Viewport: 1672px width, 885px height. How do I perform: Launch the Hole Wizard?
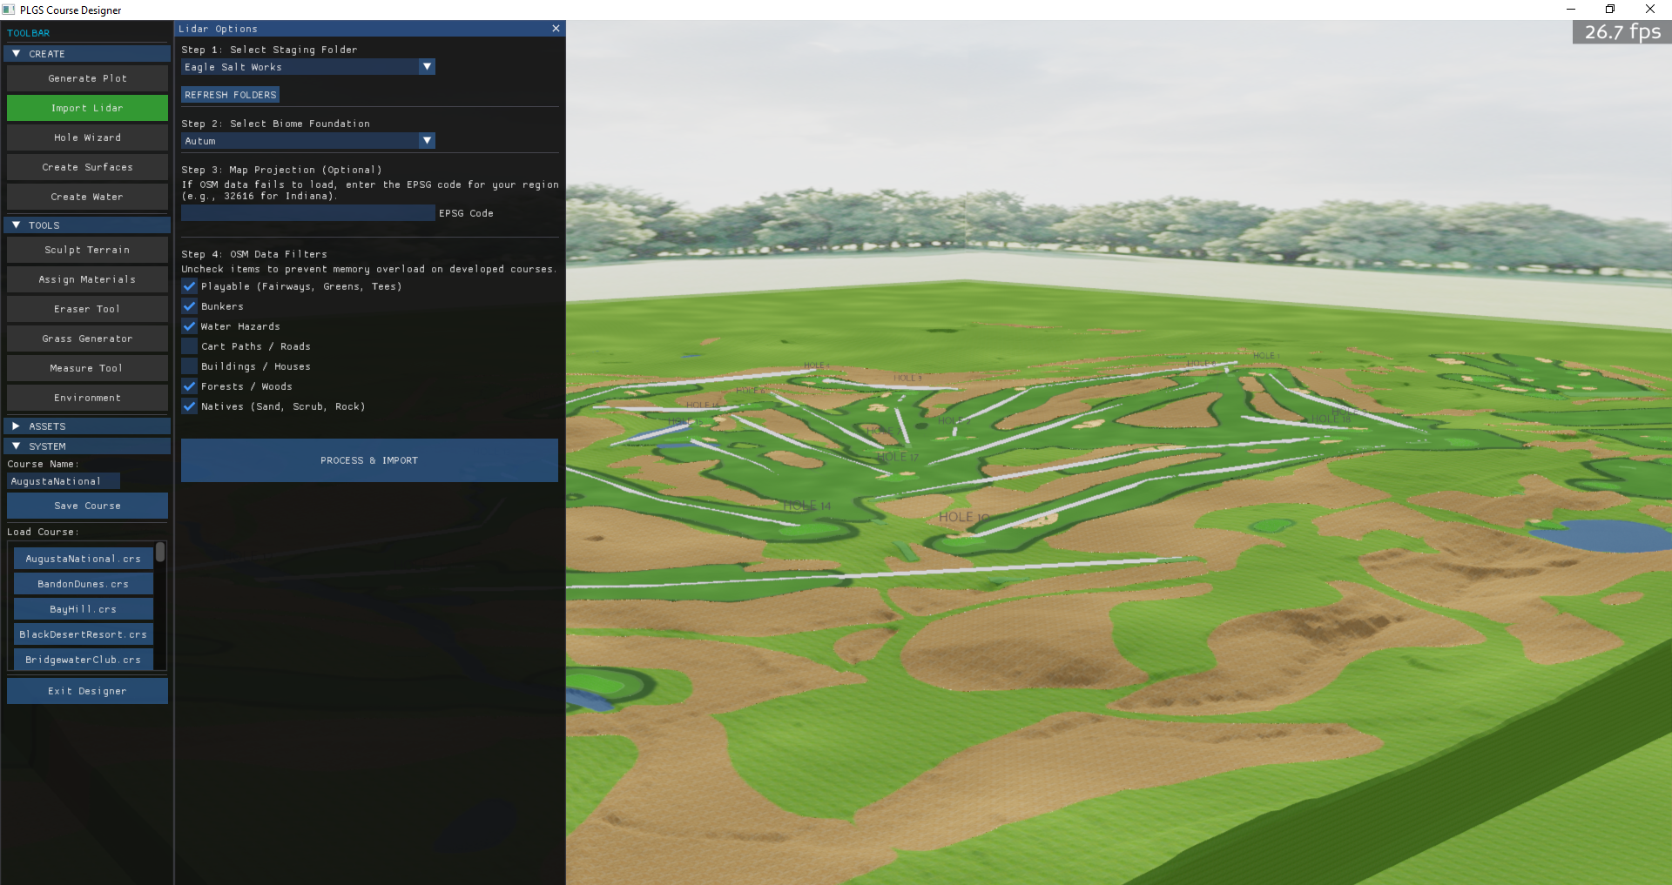pyautogui.click(x=87, y=137)
